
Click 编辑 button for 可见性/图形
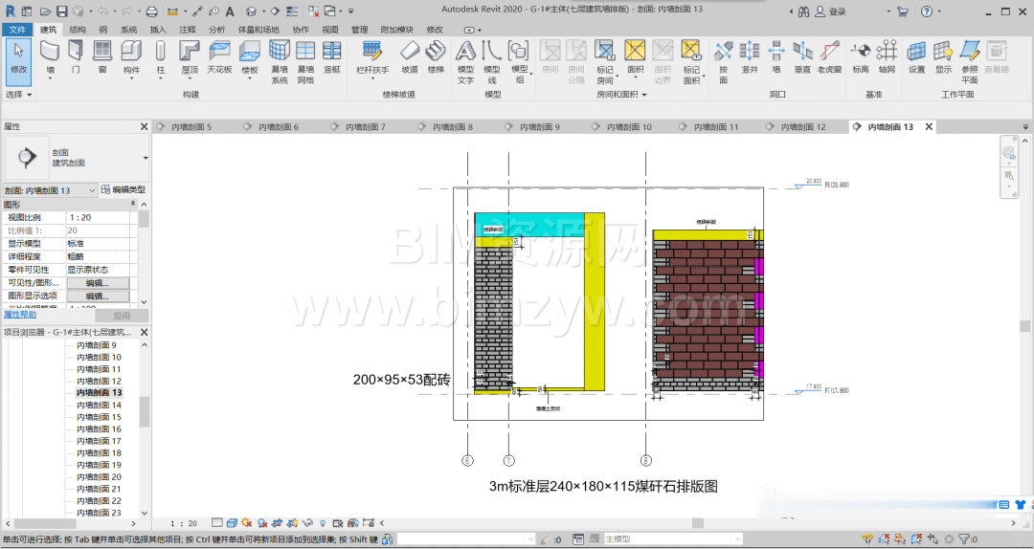coord(98,283)
